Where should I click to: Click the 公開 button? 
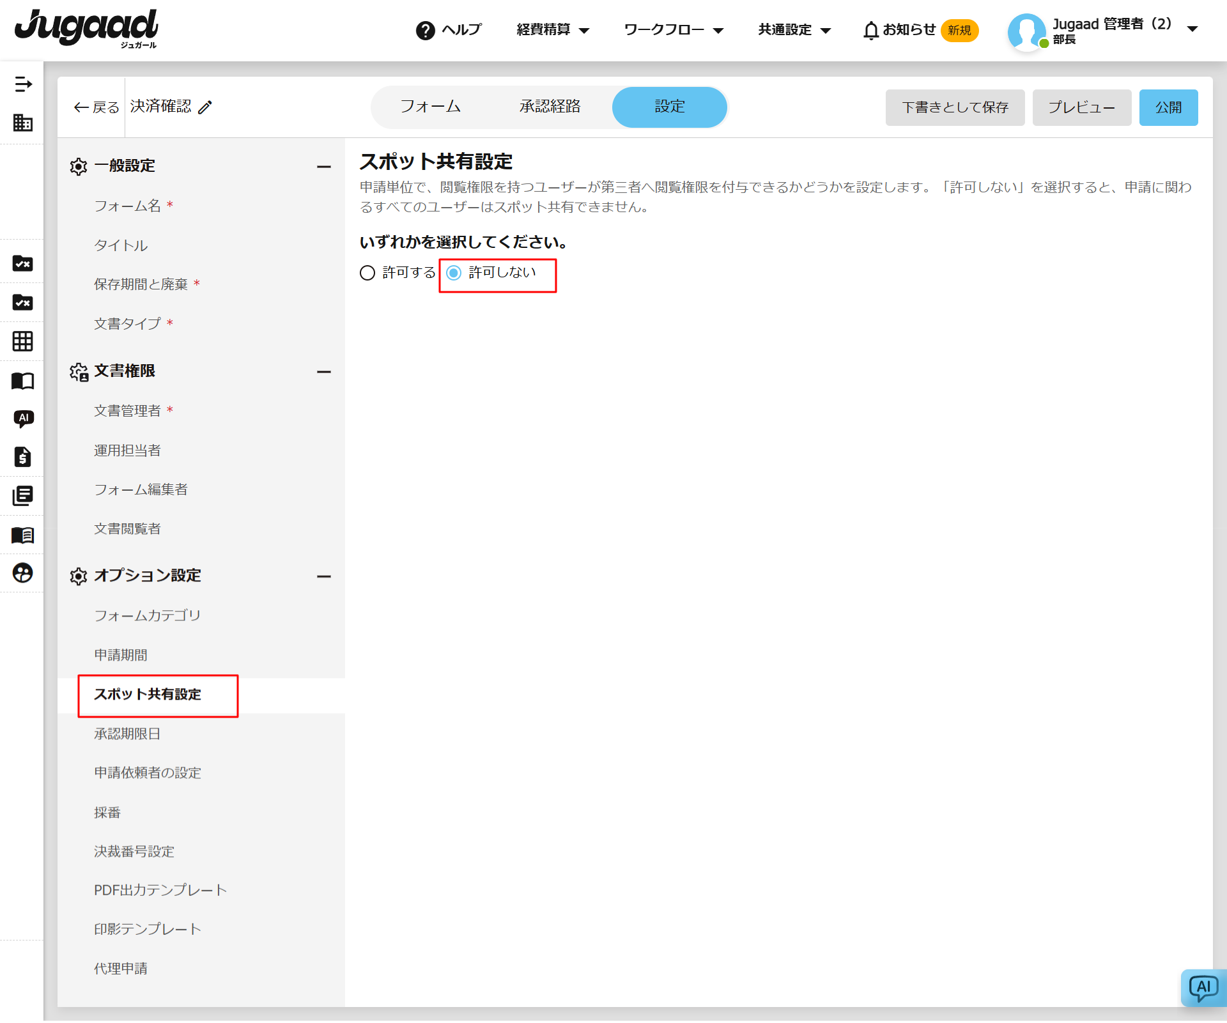pyautogui.click(x=1168, y=107)
